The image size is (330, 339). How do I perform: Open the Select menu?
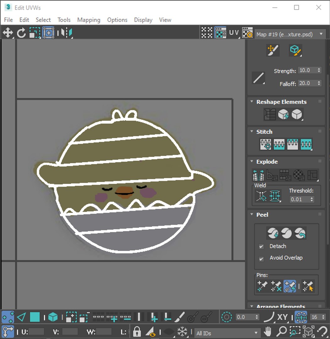(43, 20)
